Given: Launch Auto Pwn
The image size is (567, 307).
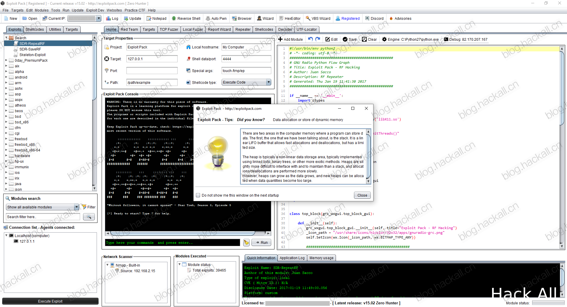Looking at the screenshot, I should [x=216, y=18].
